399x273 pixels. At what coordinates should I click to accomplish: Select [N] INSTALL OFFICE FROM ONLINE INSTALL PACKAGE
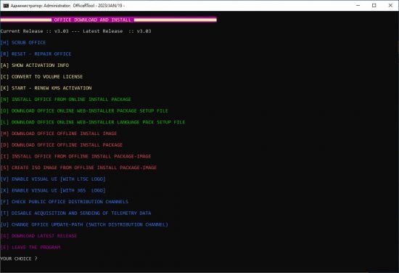click(65, 99)
